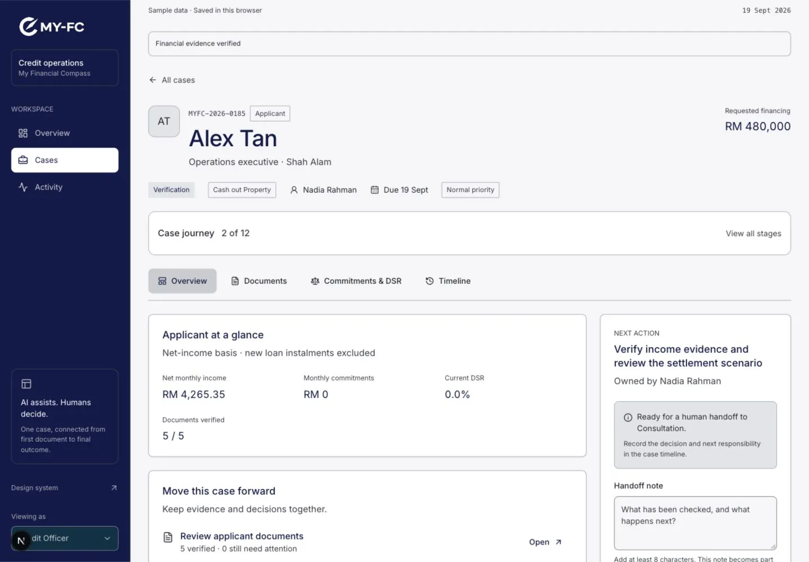Click the back arrow beside All cases
The height and width of the screenshot is (562, 809).
[153, 80]
